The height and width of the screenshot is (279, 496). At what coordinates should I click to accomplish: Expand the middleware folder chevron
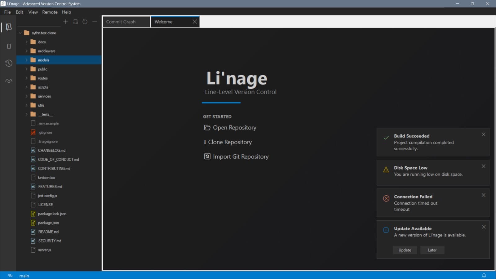click(26, 51)
